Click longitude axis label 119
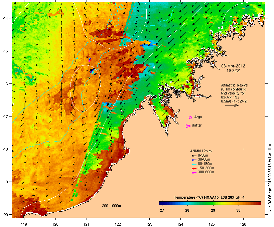The height and width of the screenshot is (227, 274). point(24,224)
